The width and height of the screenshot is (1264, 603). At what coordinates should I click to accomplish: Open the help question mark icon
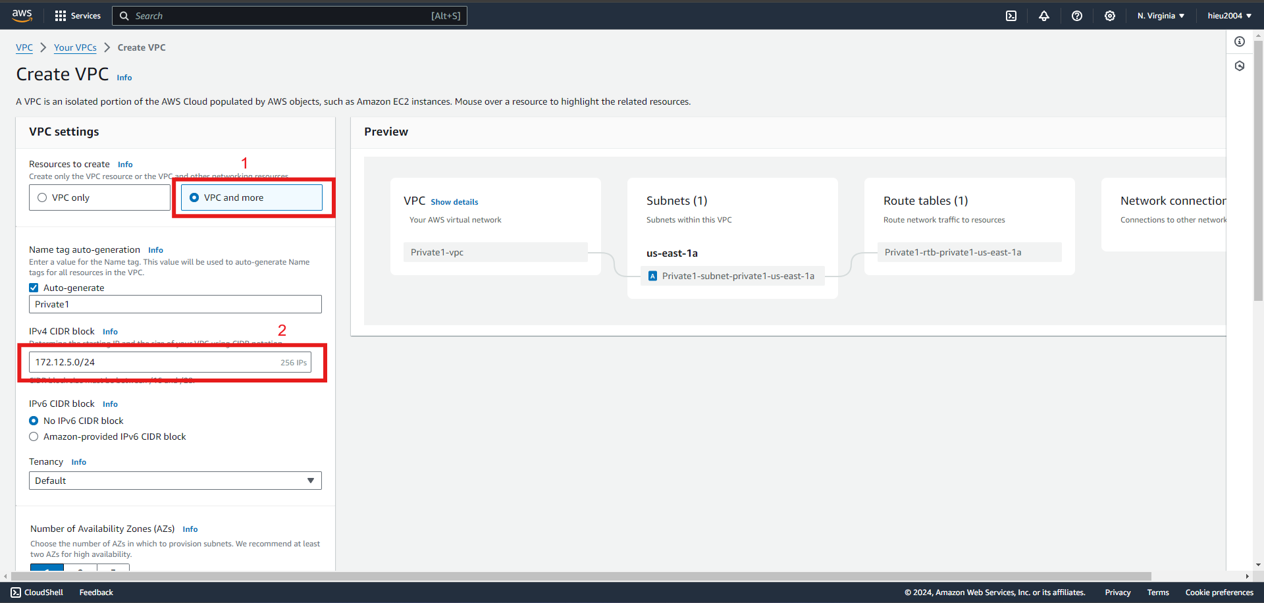(x=1077, y=16)
